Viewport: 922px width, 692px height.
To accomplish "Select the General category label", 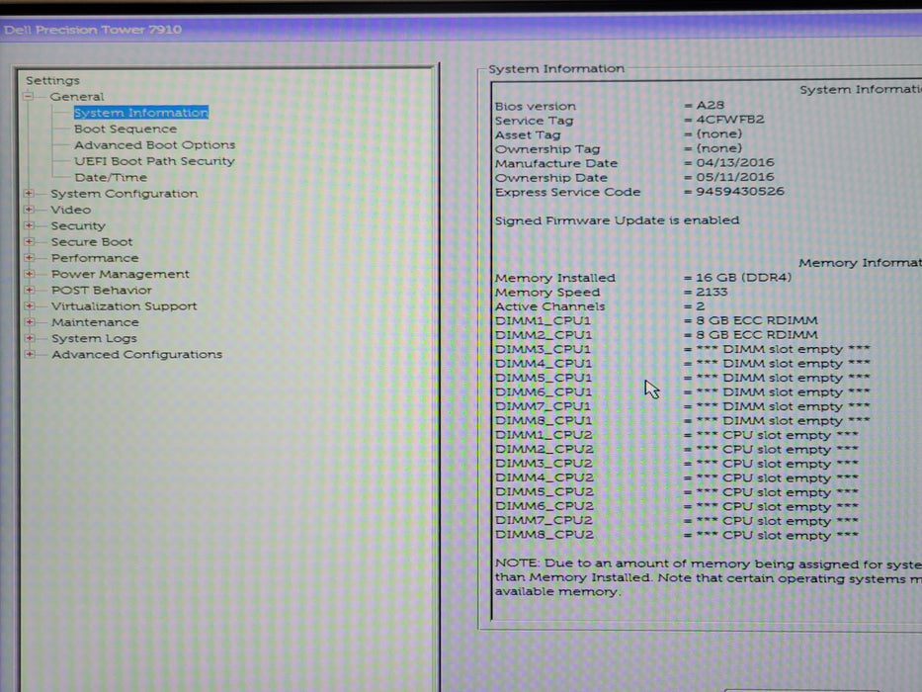I will tap(76, 97).
